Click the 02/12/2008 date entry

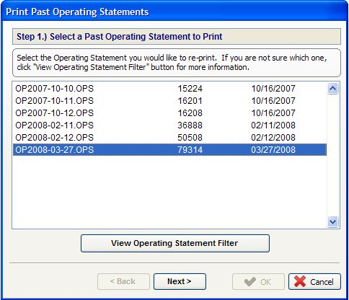[273, 138]
